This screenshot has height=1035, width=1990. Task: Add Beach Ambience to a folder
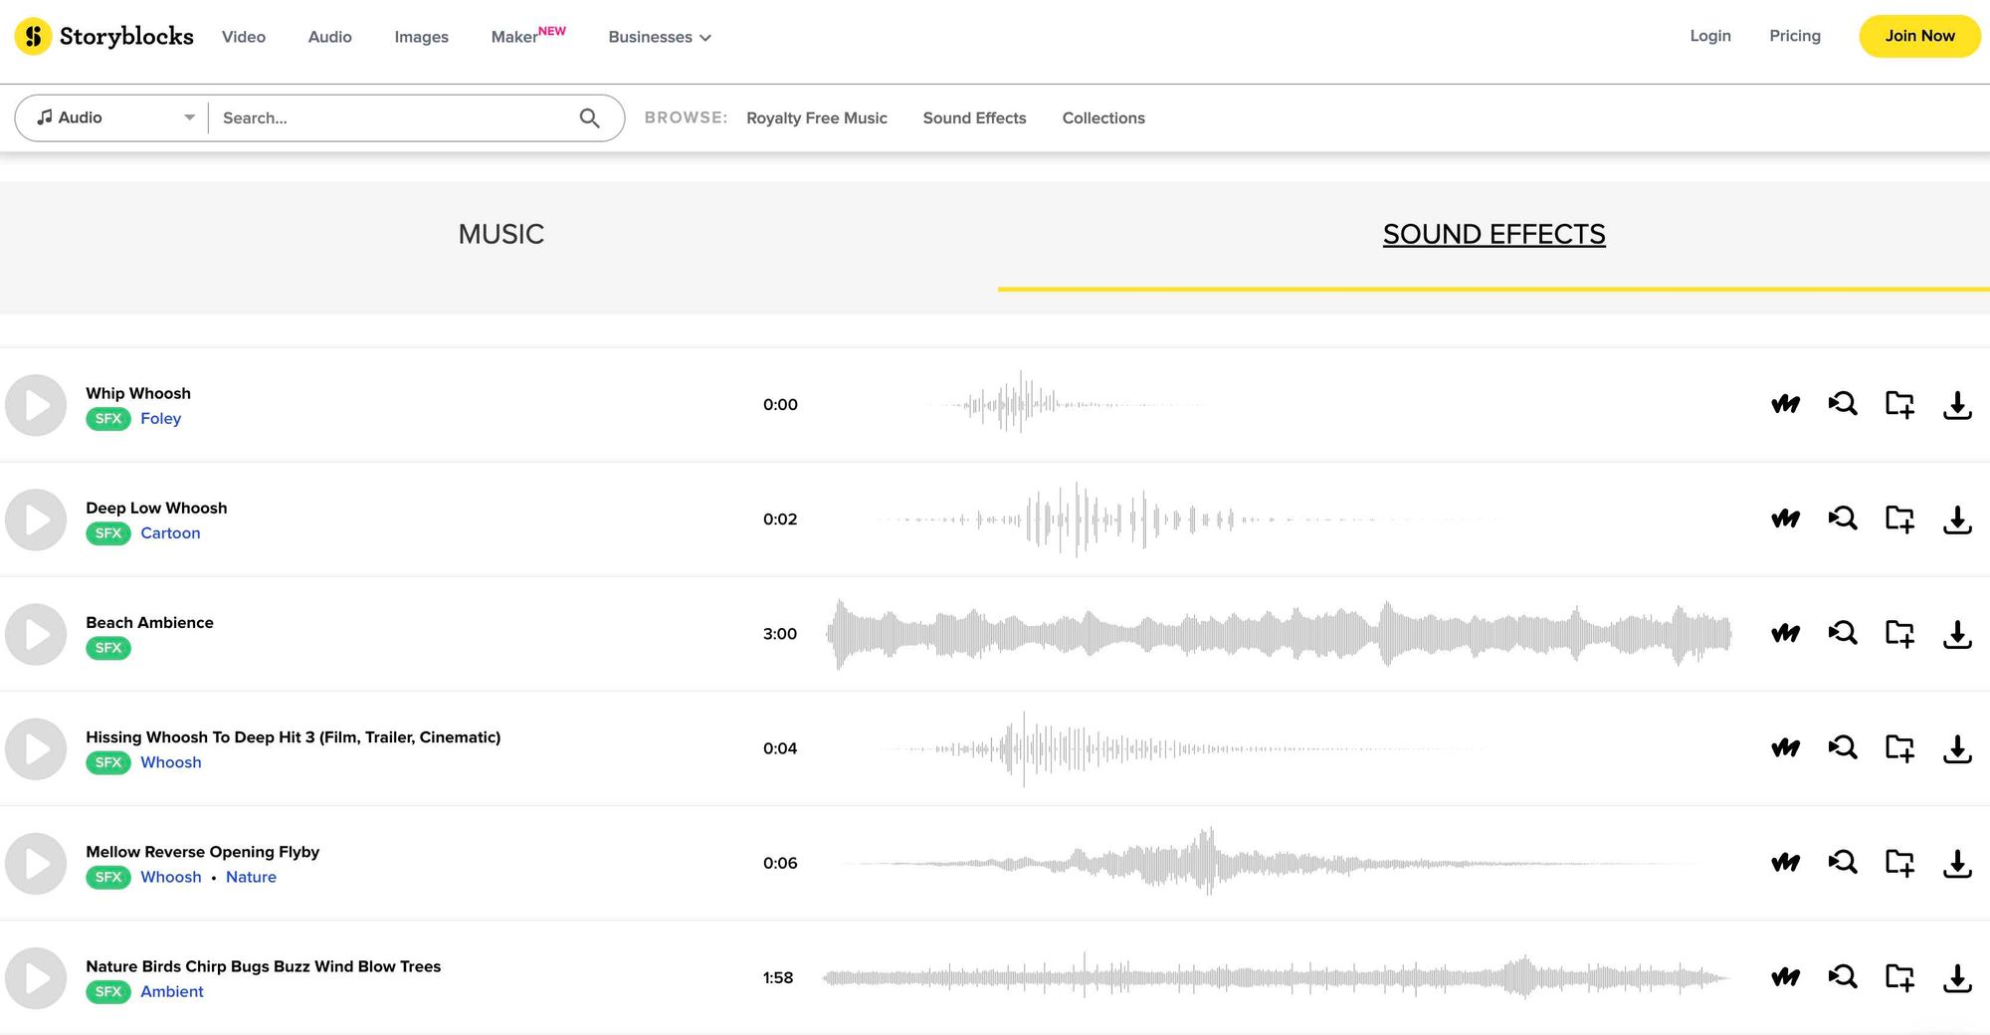[x=1899, y=633]
